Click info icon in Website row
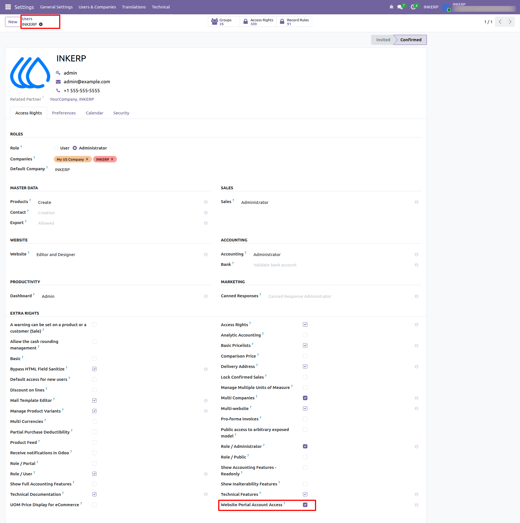Viewport: 520px width, 523px height. [206, 254]
